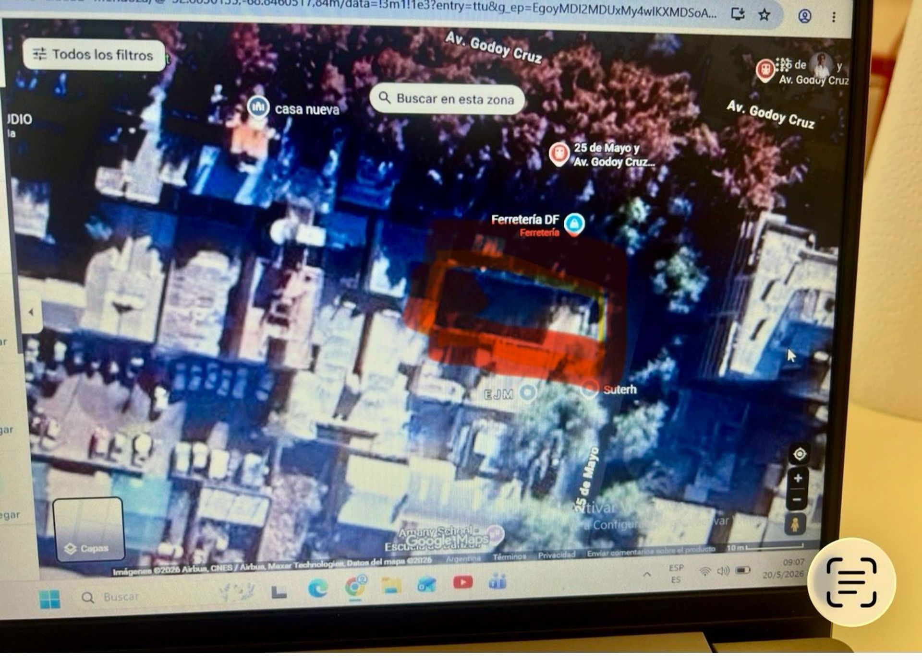Open the Ferretería DF shop marker

(574, 224)
